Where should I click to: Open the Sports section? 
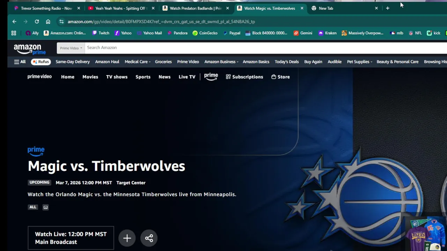(x=143, y=77)
